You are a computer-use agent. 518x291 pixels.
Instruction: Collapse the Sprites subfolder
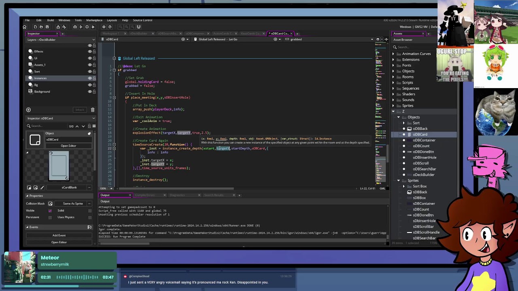[x=398, y=181]
